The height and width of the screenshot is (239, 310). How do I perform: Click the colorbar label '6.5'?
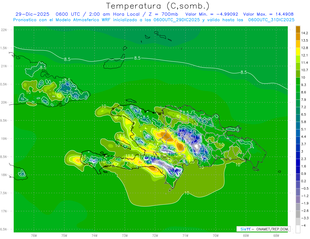pyautogui.click(x=304, y=114)
